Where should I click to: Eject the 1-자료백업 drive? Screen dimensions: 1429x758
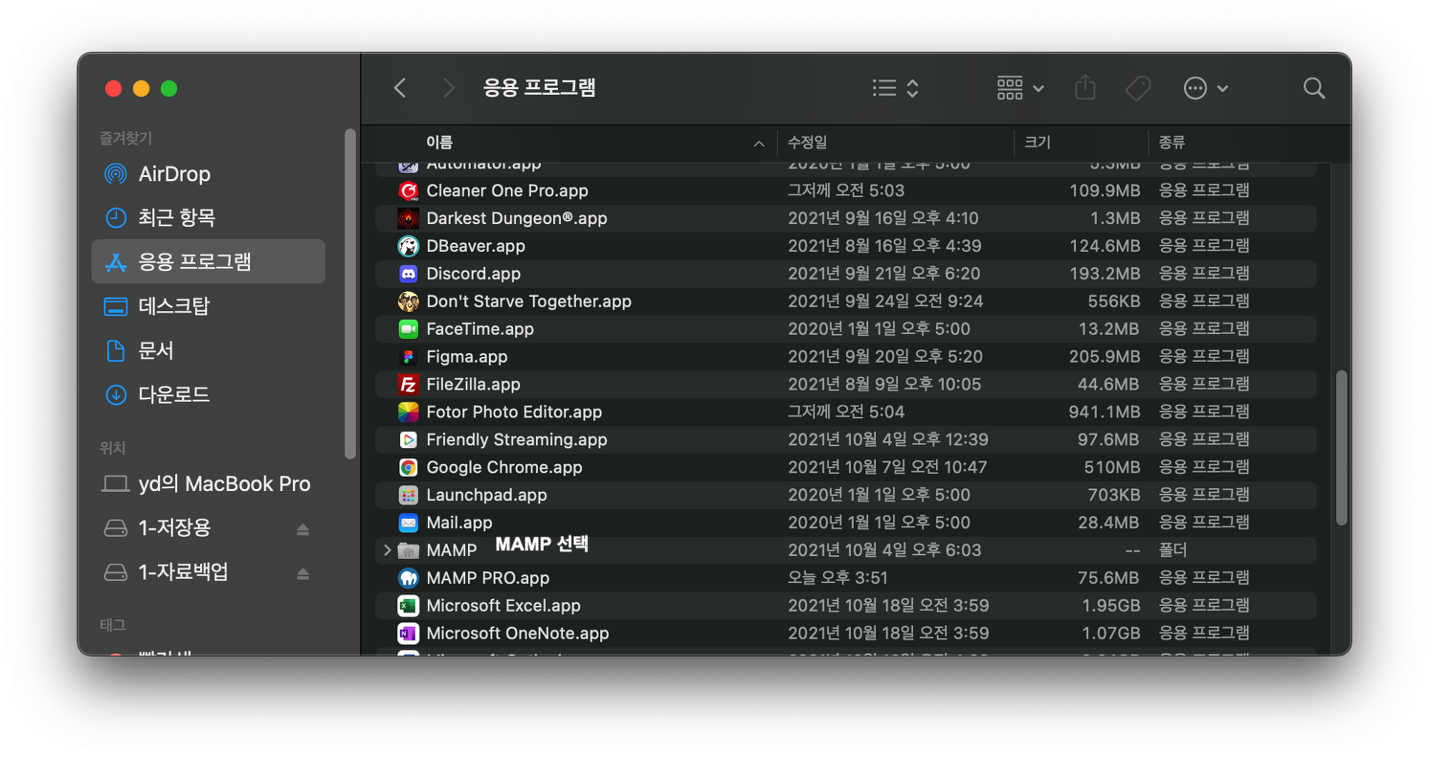click(303, 573)
